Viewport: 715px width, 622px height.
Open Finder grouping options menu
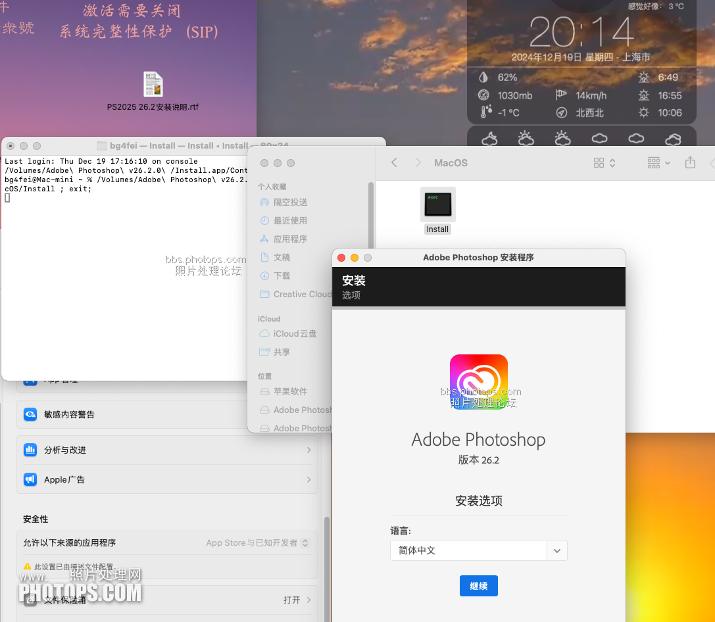(x=658, y=162)
